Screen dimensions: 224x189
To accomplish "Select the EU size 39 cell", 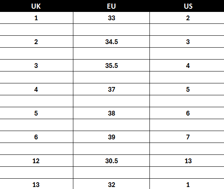I will tap(112, 137).
